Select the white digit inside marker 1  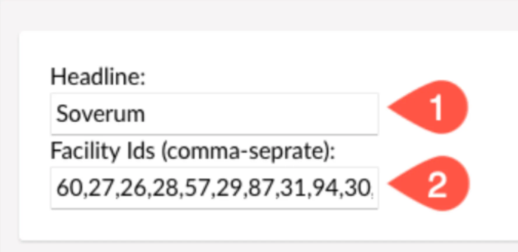pyautogui.click(x=436, y=108)
